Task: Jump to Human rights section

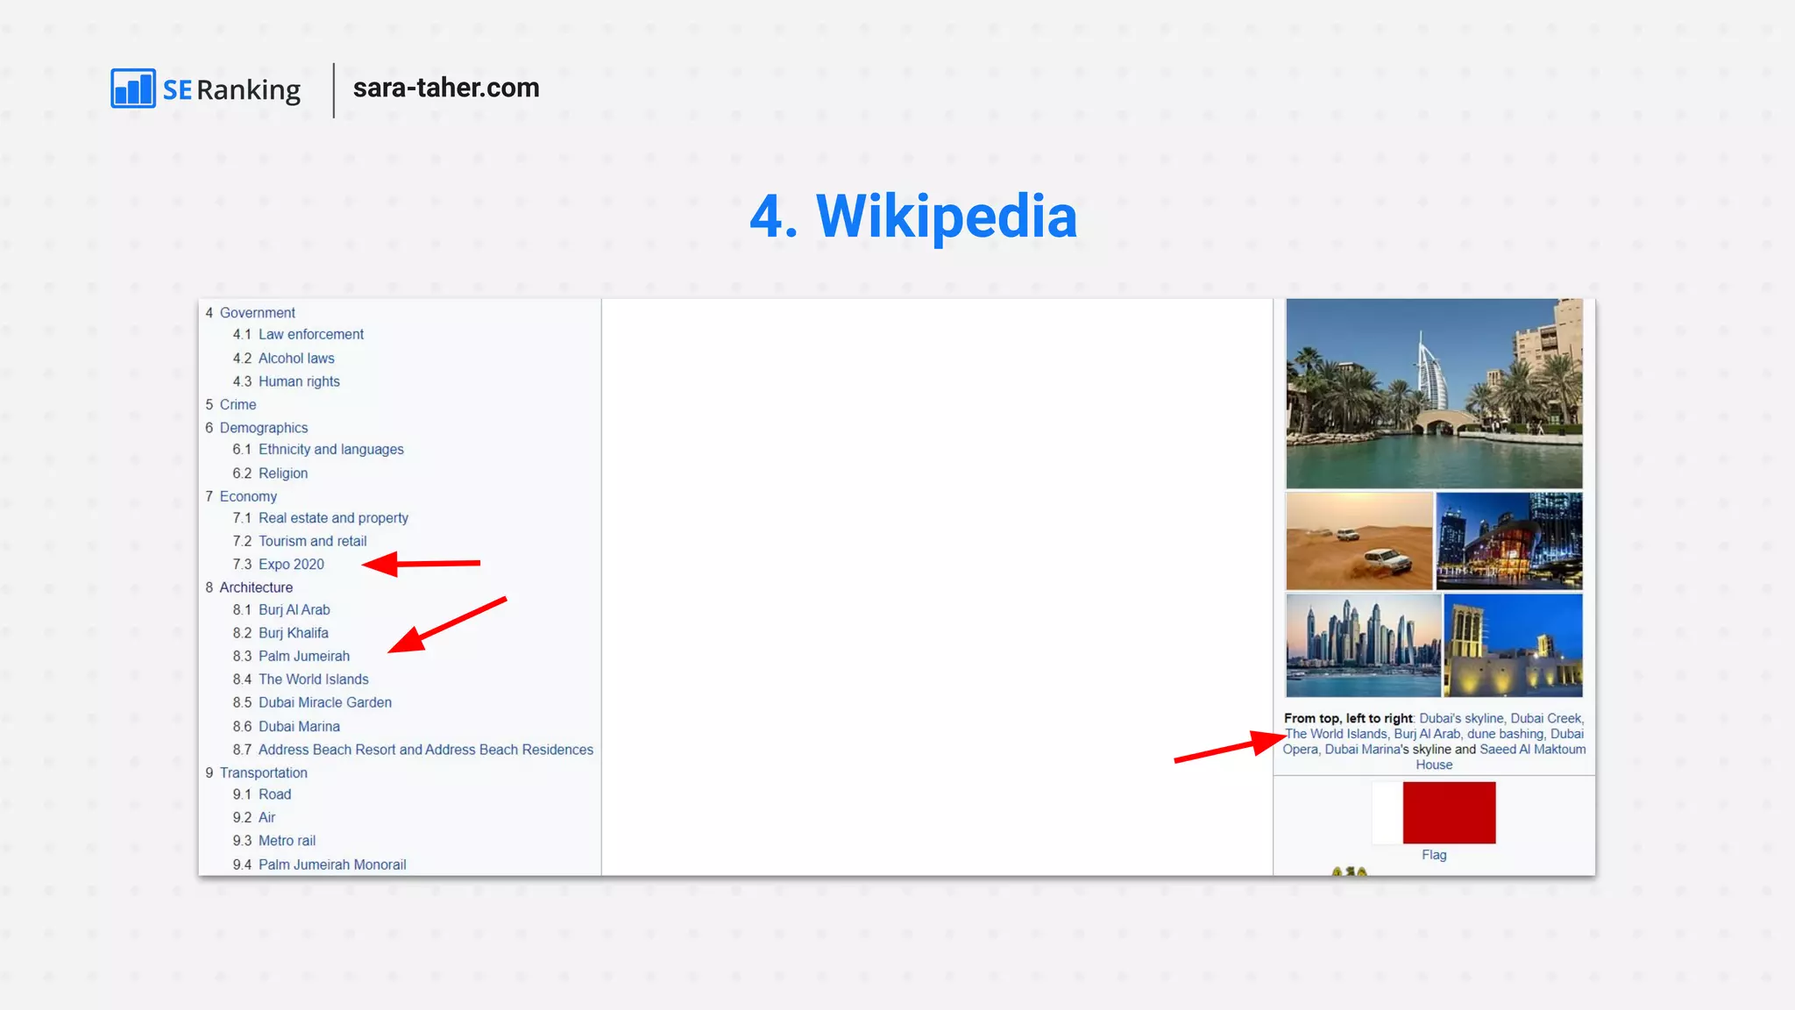Action: click(299, 381)
